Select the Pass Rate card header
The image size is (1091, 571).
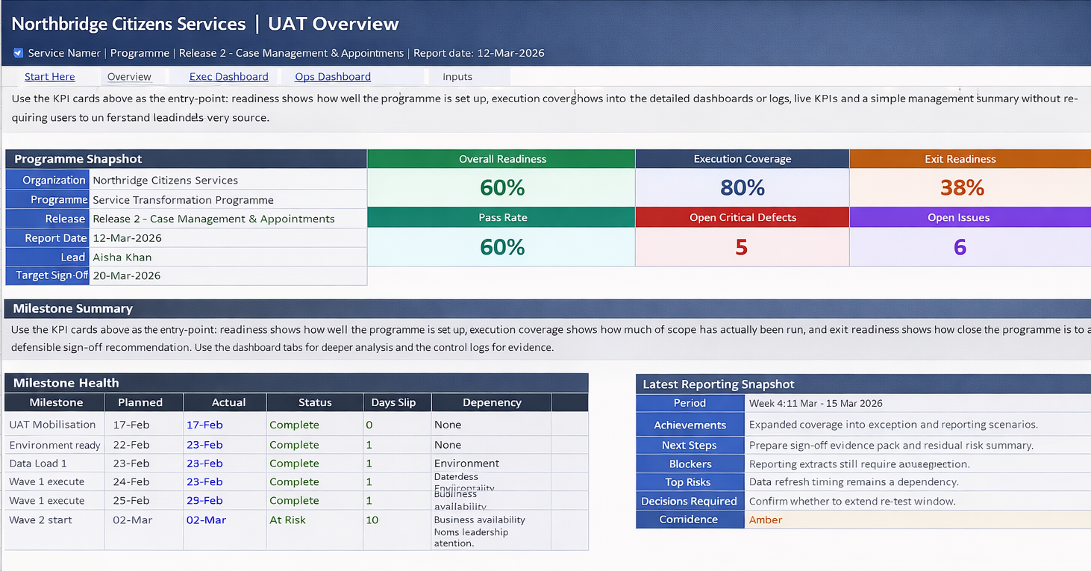point(501,217)
